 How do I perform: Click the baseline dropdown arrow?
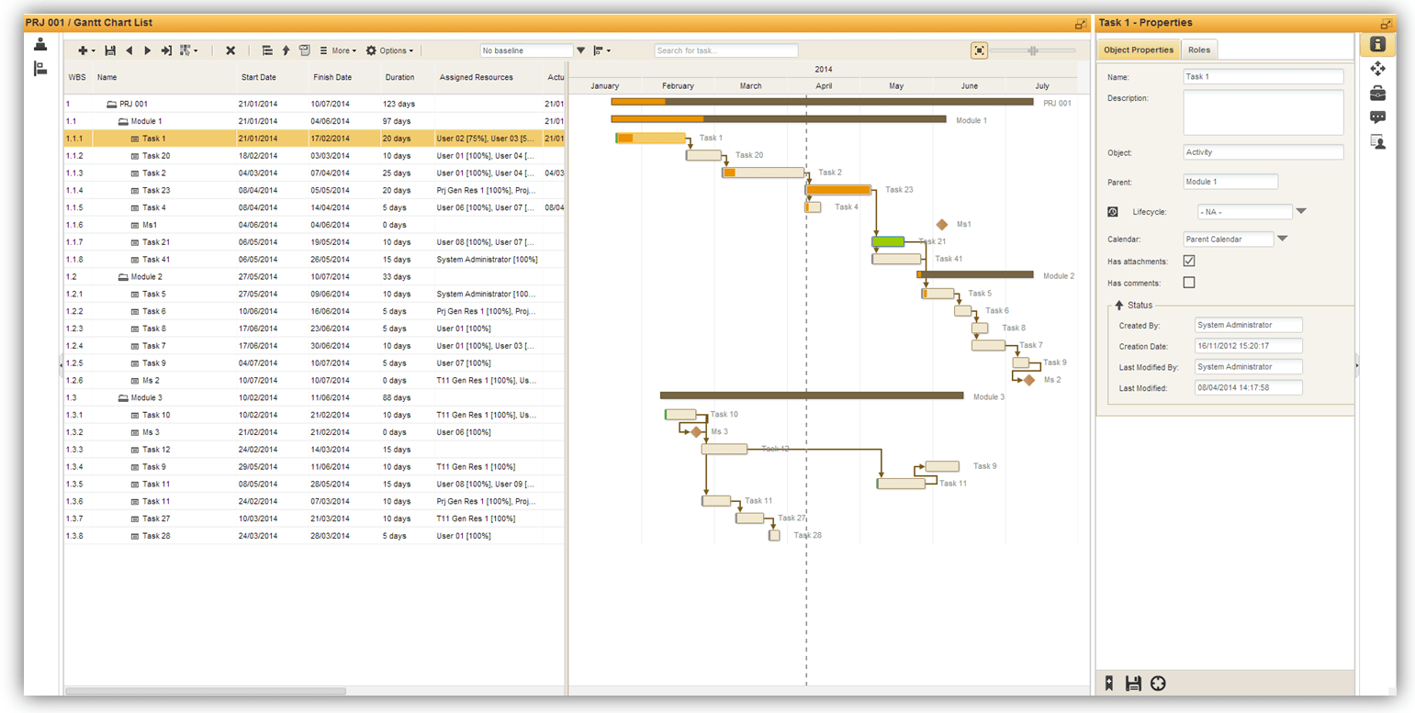pyautogui.click(x=580, y=50)
